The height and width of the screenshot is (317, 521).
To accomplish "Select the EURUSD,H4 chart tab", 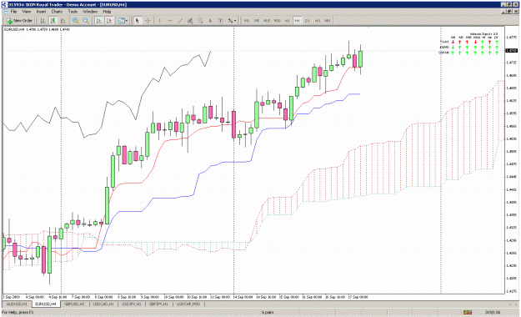I will tap(46, 304).
